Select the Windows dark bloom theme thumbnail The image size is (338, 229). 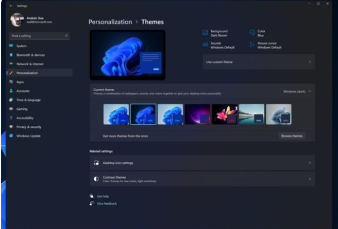(143, 115)
